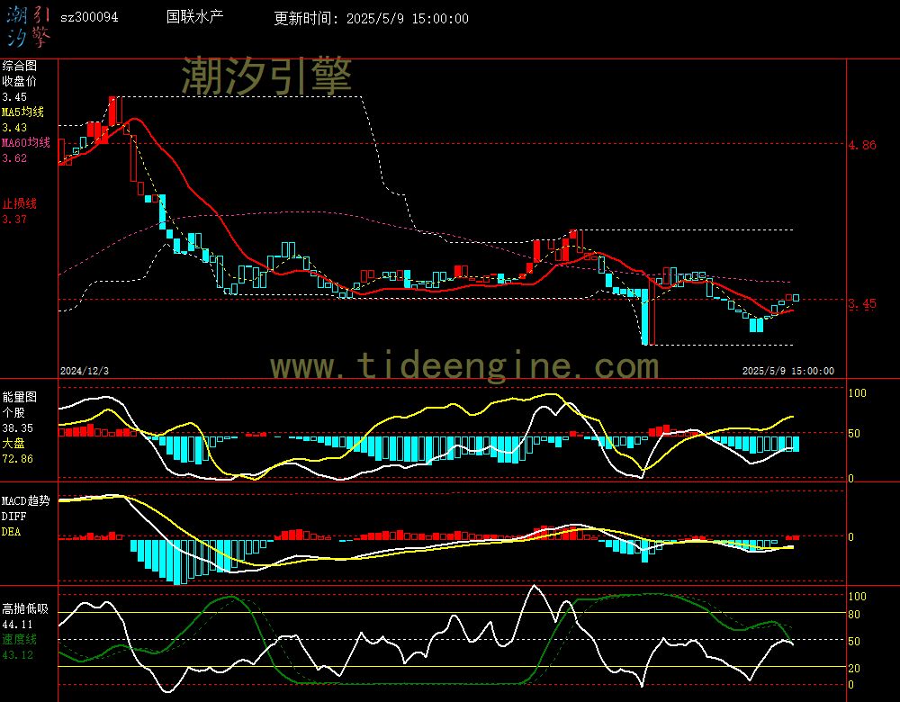Click the 50 axis label of 能量图
This screenshot has width=900, height=702.
pos(854,434)
